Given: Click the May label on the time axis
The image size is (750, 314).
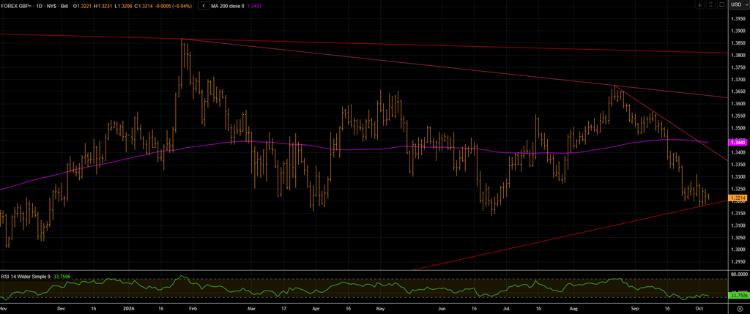Looking at the screenshot, I should (x=380, y=308).
